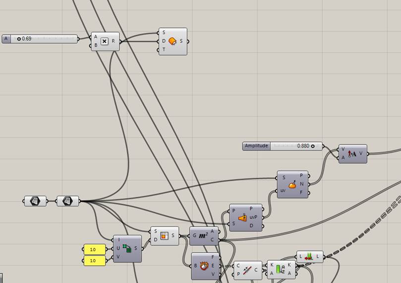
Task: Select the Evaluate Surface component icon
Action: [292, 185]
